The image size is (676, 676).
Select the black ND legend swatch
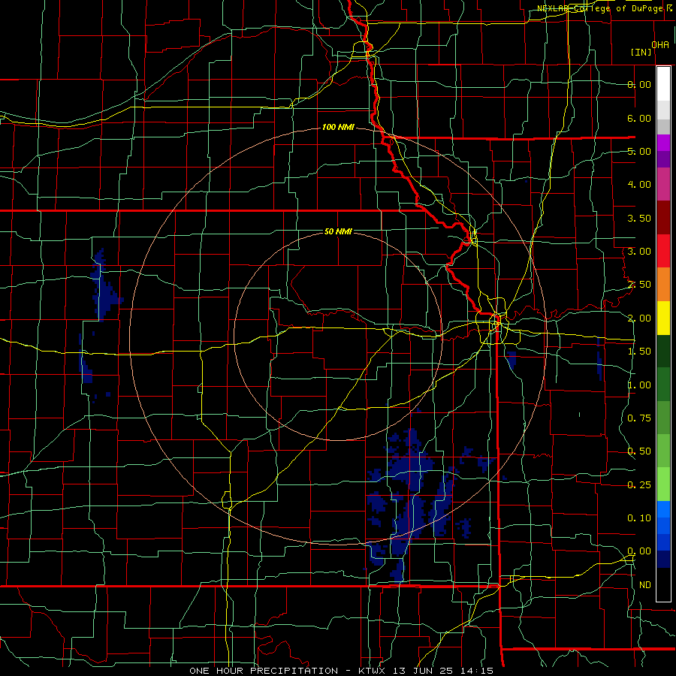pyautogui.click(x=663, y=584)
